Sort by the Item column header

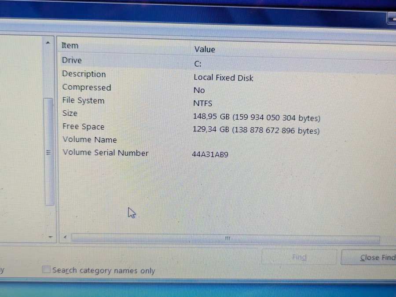pyautogui.click(x=70, y=45)
